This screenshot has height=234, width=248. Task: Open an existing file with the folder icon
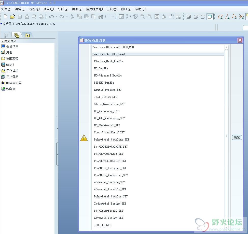click(12, 17)
